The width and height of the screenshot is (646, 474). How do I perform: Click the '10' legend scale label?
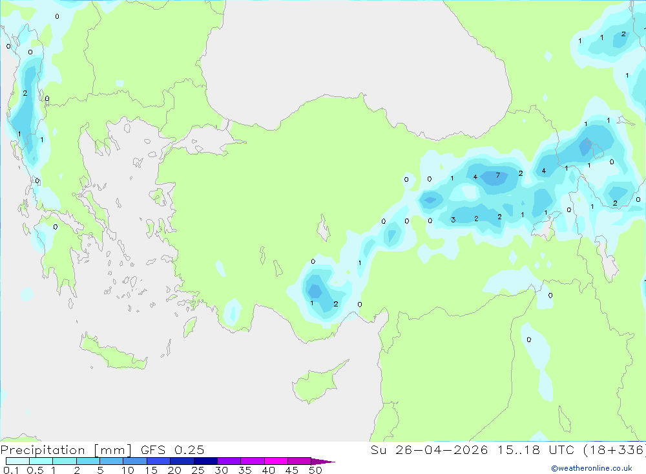[x=128, y=470]
